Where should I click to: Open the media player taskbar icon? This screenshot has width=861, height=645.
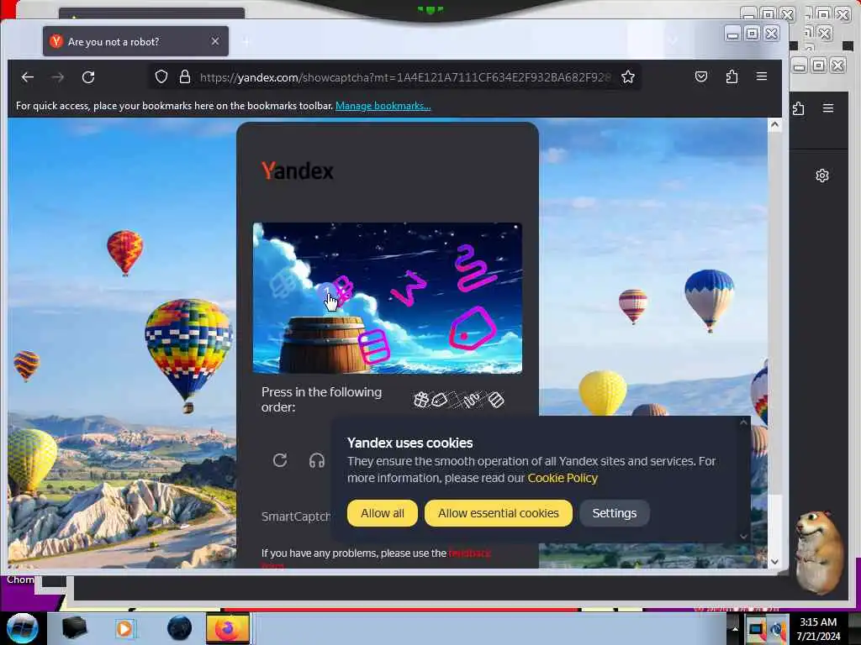[124, 628]
